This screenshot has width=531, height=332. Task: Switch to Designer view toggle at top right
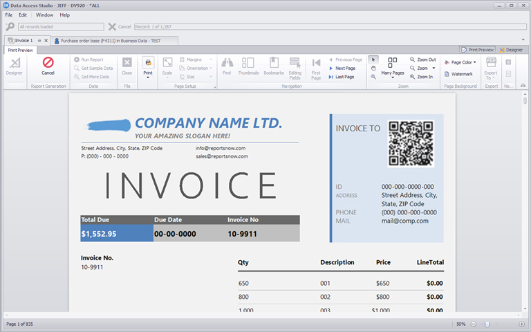(511, 50)
